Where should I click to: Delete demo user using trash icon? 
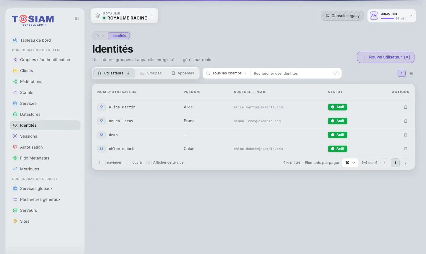406,135
